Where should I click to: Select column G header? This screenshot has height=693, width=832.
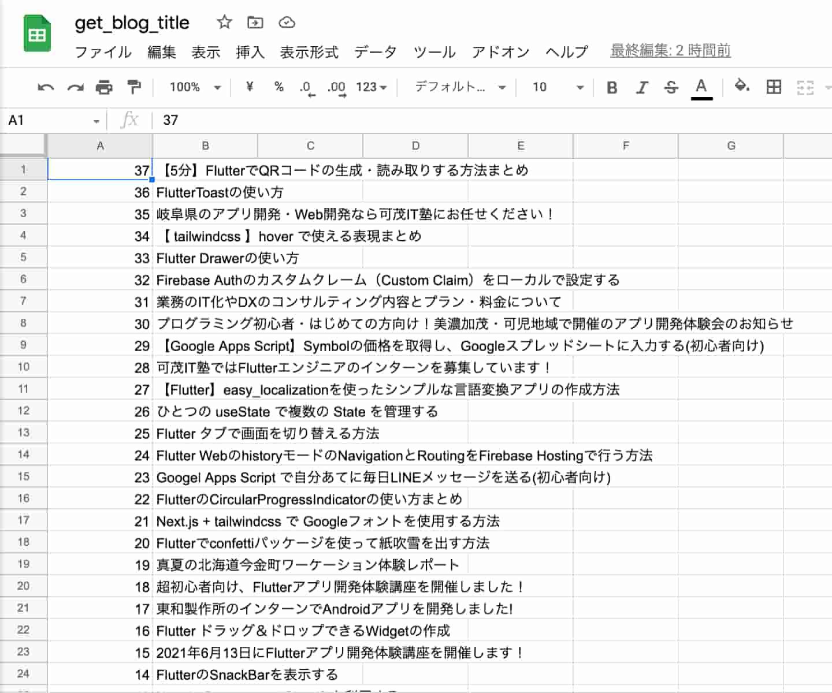point(731,146)
